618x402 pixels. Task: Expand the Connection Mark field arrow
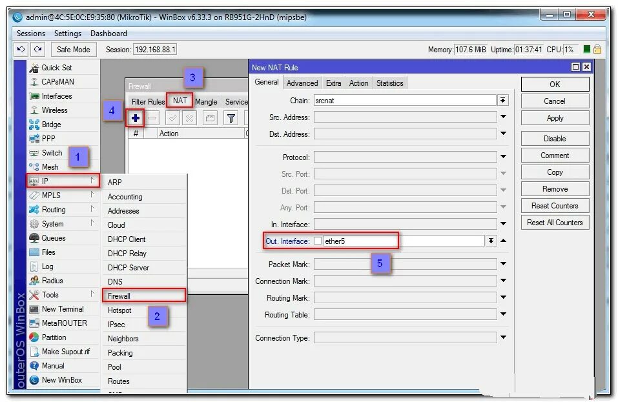[503, 281]
